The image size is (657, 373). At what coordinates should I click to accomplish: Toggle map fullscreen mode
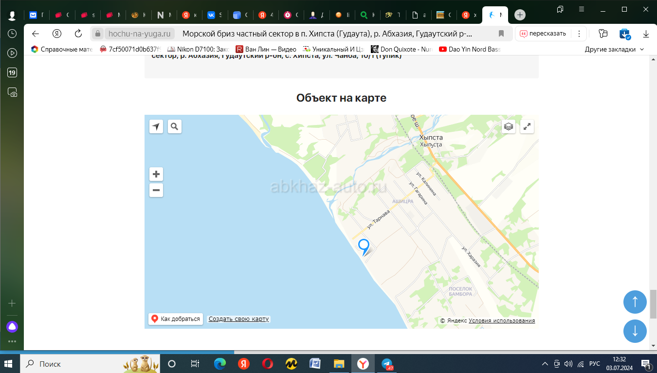pyautogui.click(x=527, y=127)
